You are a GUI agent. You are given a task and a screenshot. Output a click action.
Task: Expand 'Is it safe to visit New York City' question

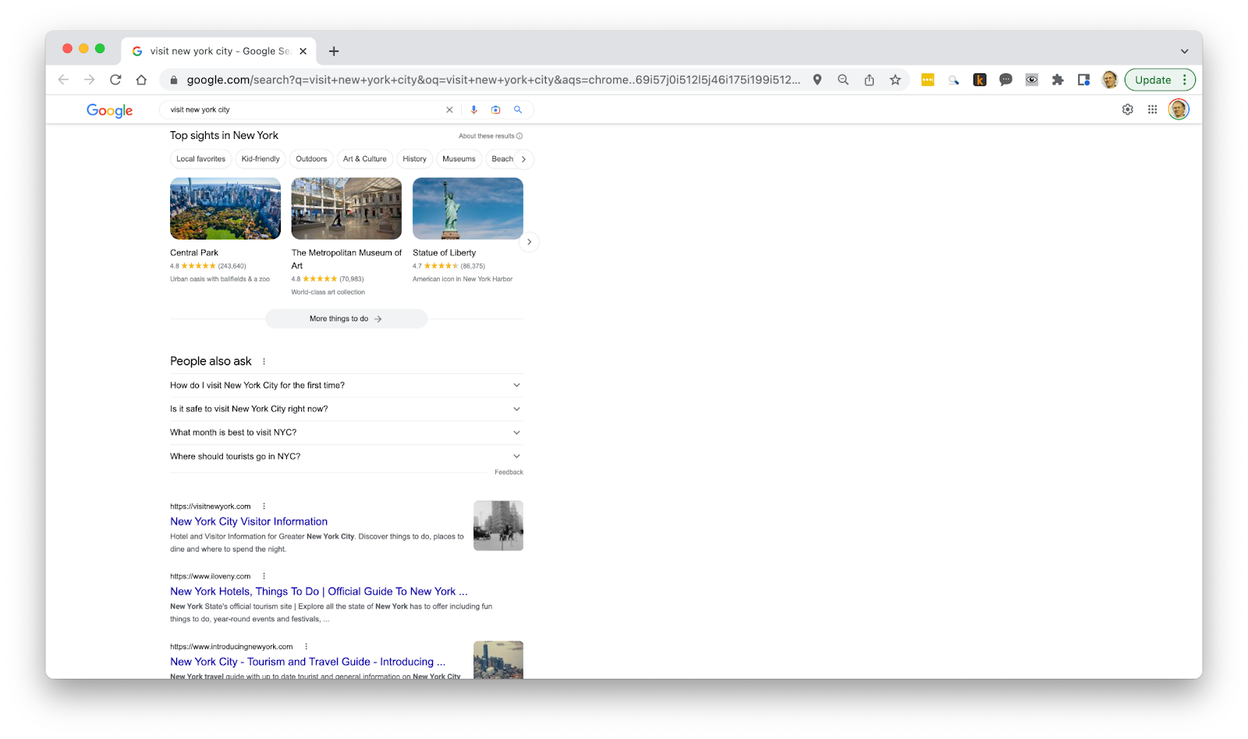(x=346, y=409)
